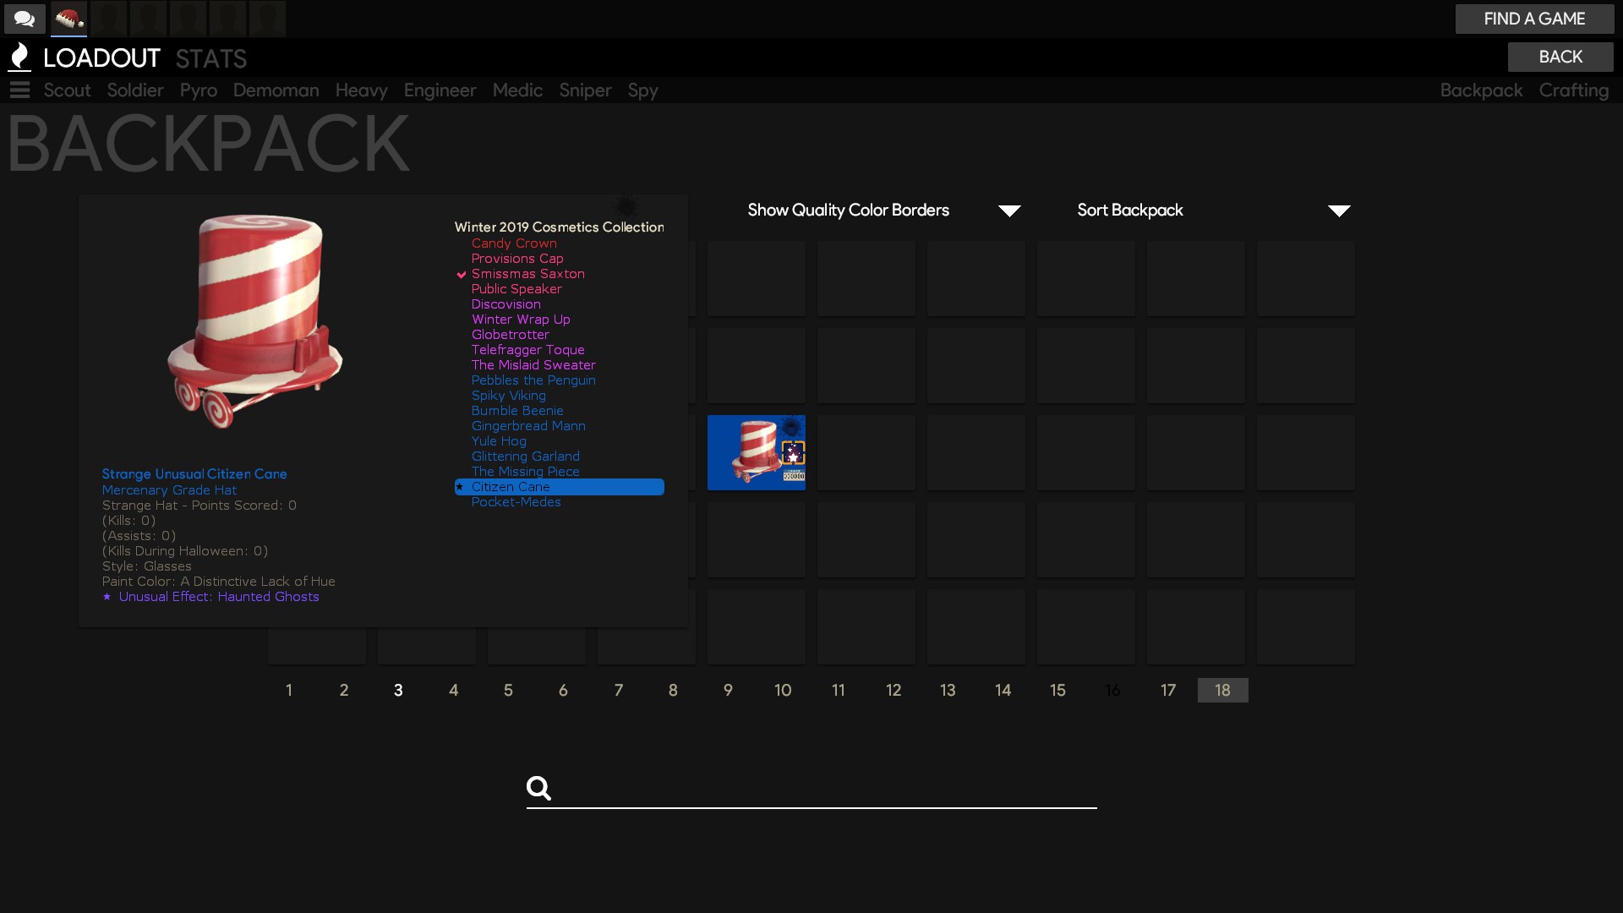
Task: Select the Citizen Cane hat item thumbnail
Action: click(x=756, y=452)
